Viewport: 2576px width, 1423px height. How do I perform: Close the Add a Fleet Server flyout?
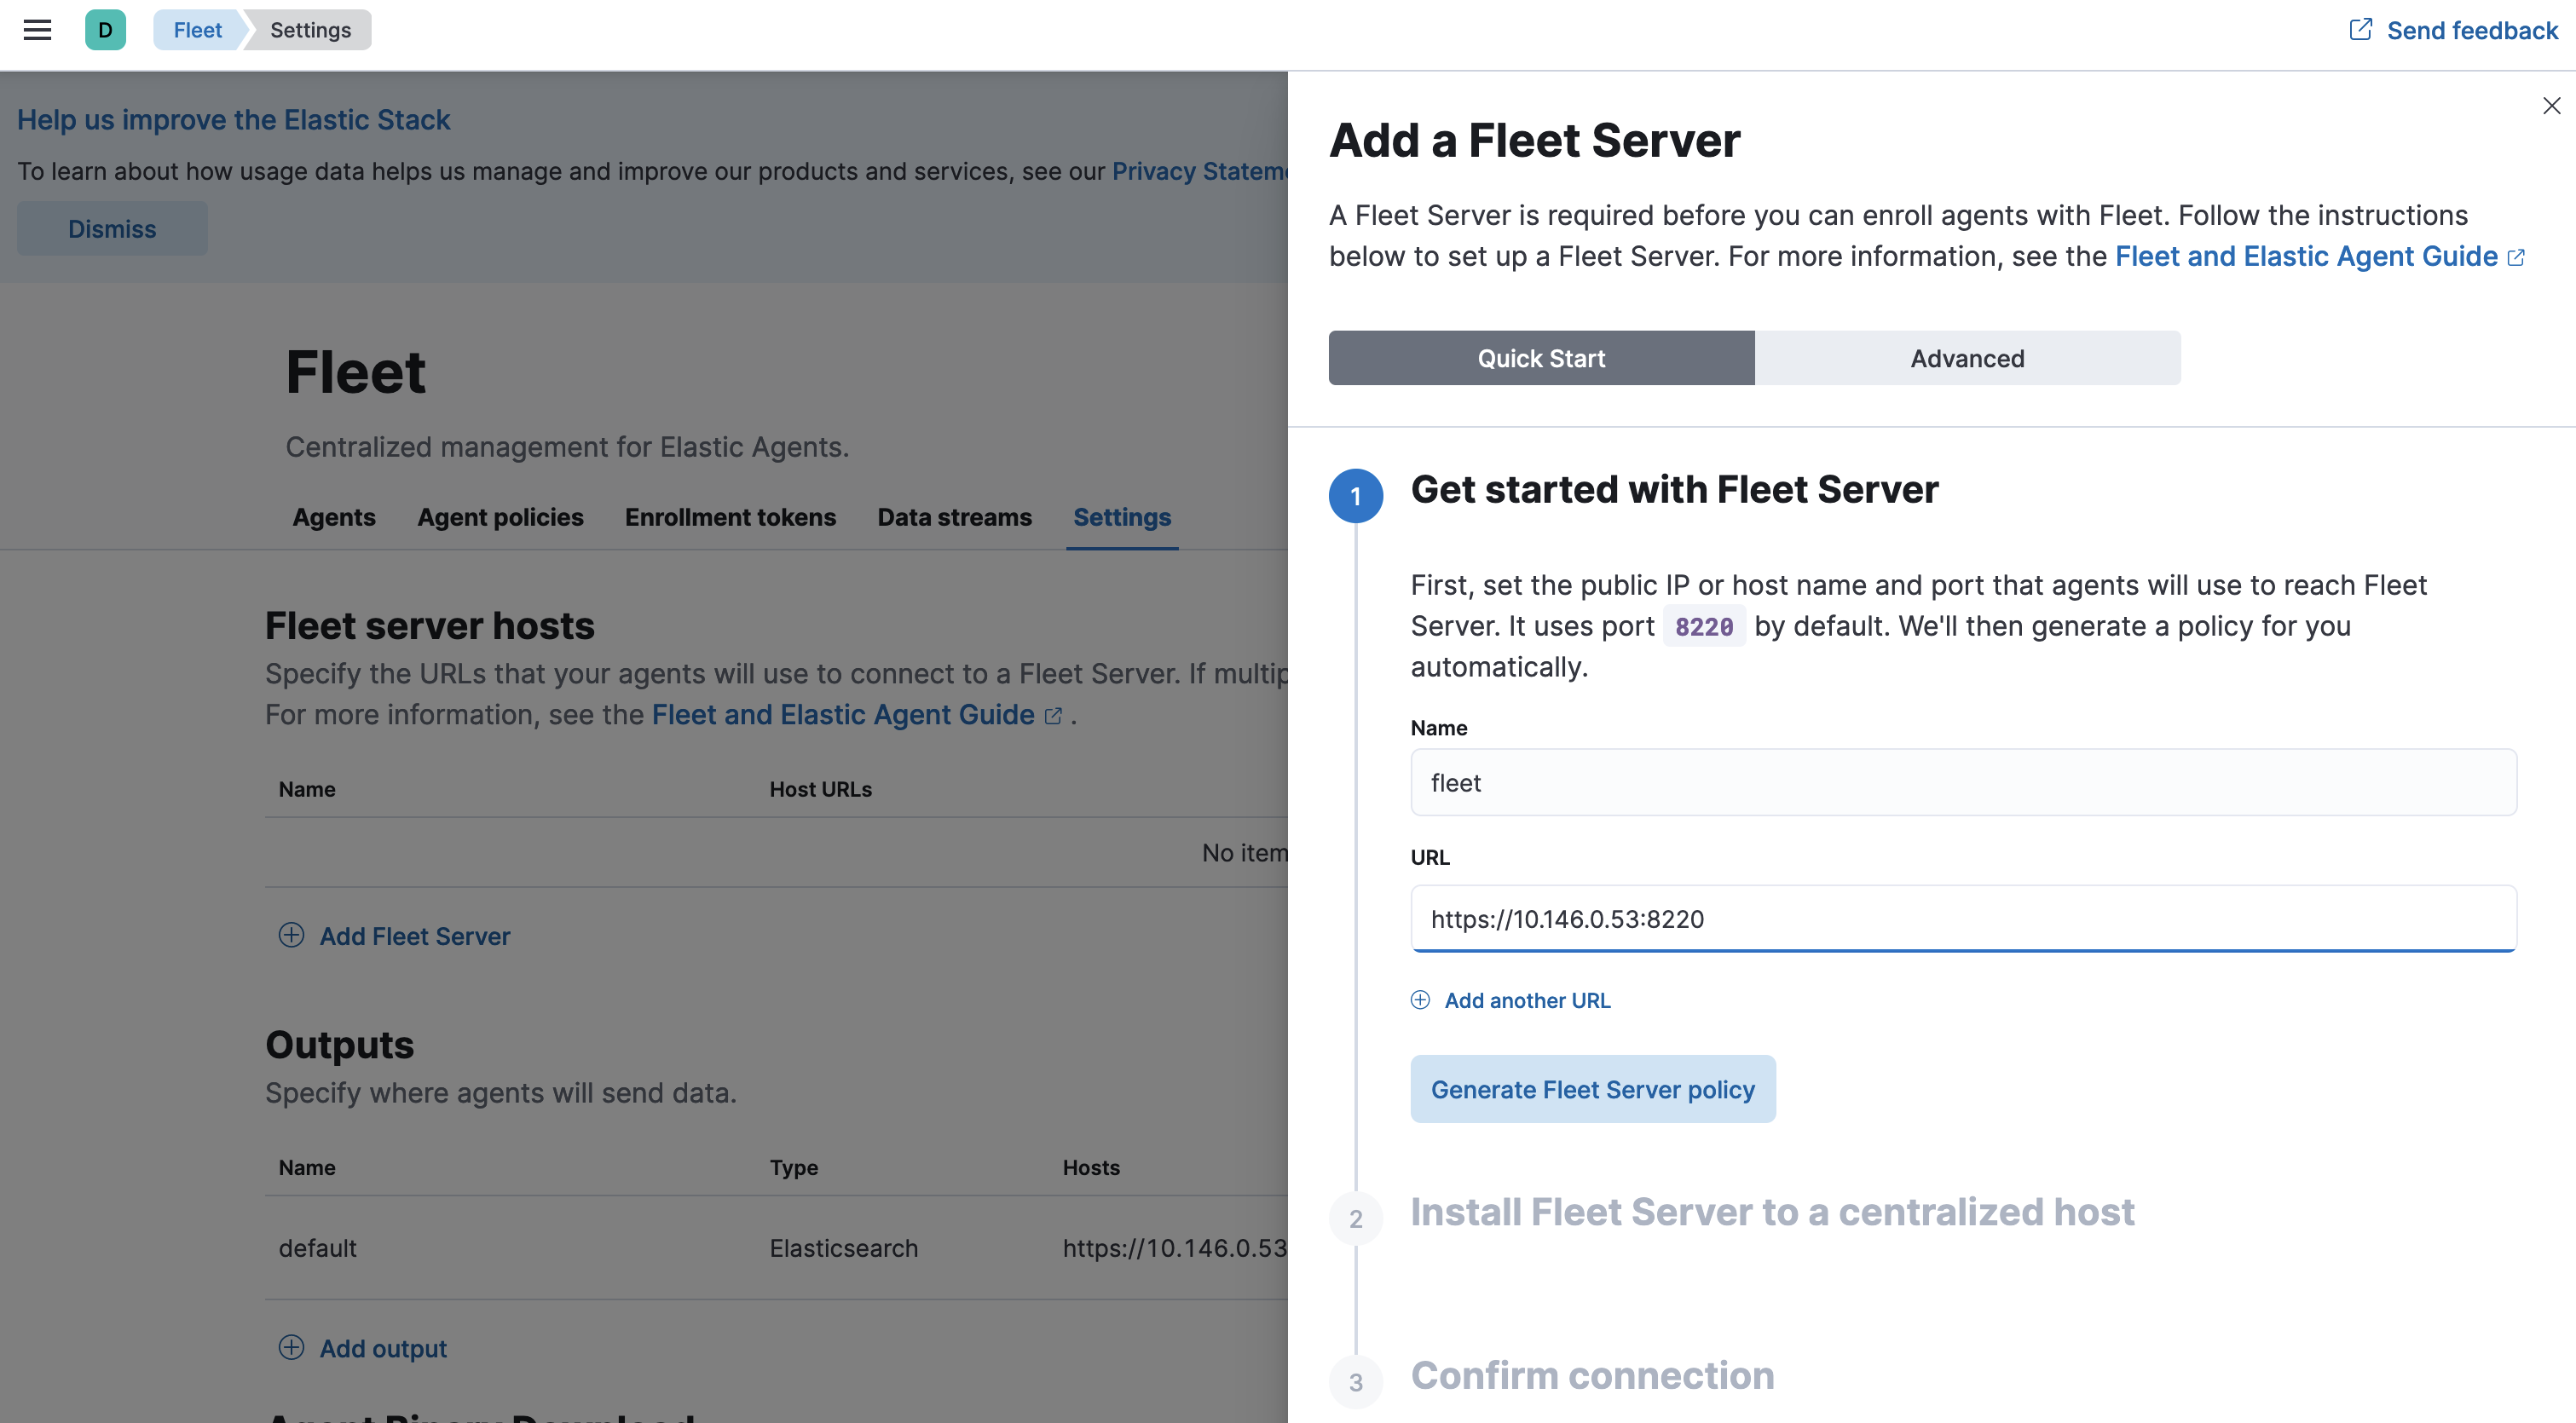[x=2551, y=106]
